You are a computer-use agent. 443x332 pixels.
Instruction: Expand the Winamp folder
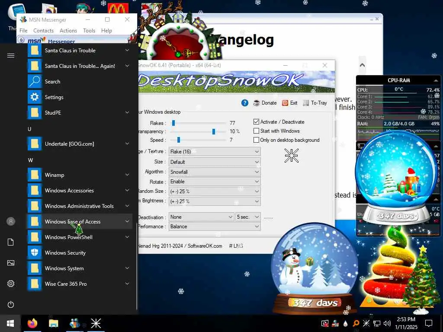coord(79,175)
